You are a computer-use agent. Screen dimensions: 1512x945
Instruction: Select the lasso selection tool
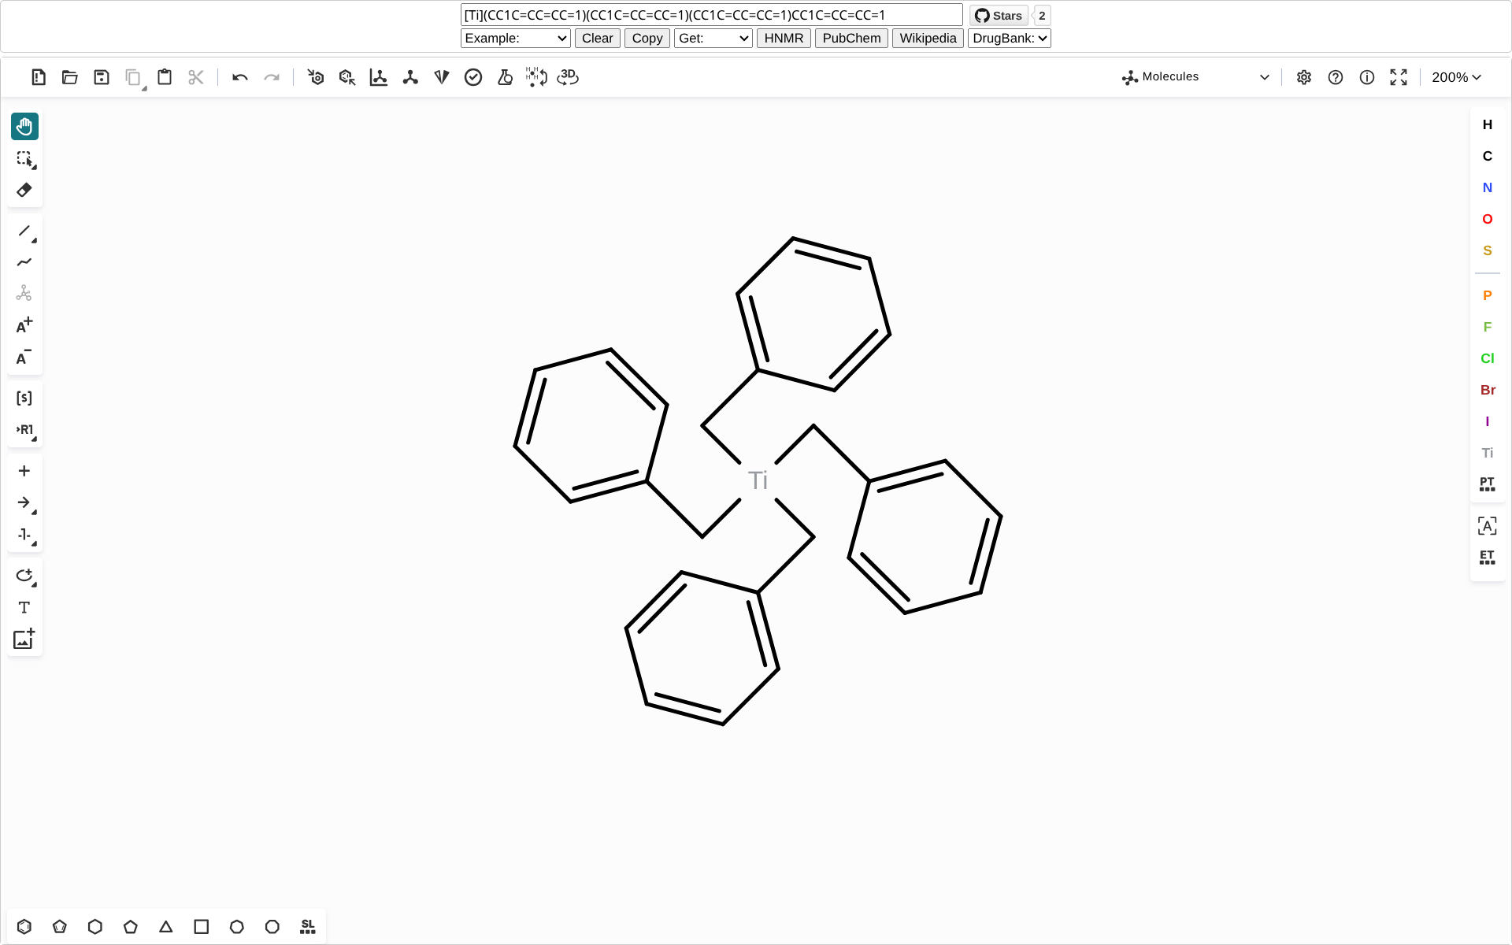click(x=24, y=160)
